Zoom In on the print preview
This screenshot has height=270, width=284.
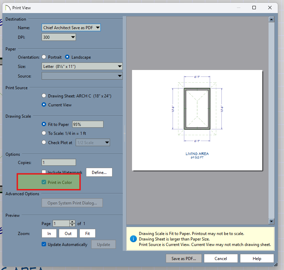[49, 234]
